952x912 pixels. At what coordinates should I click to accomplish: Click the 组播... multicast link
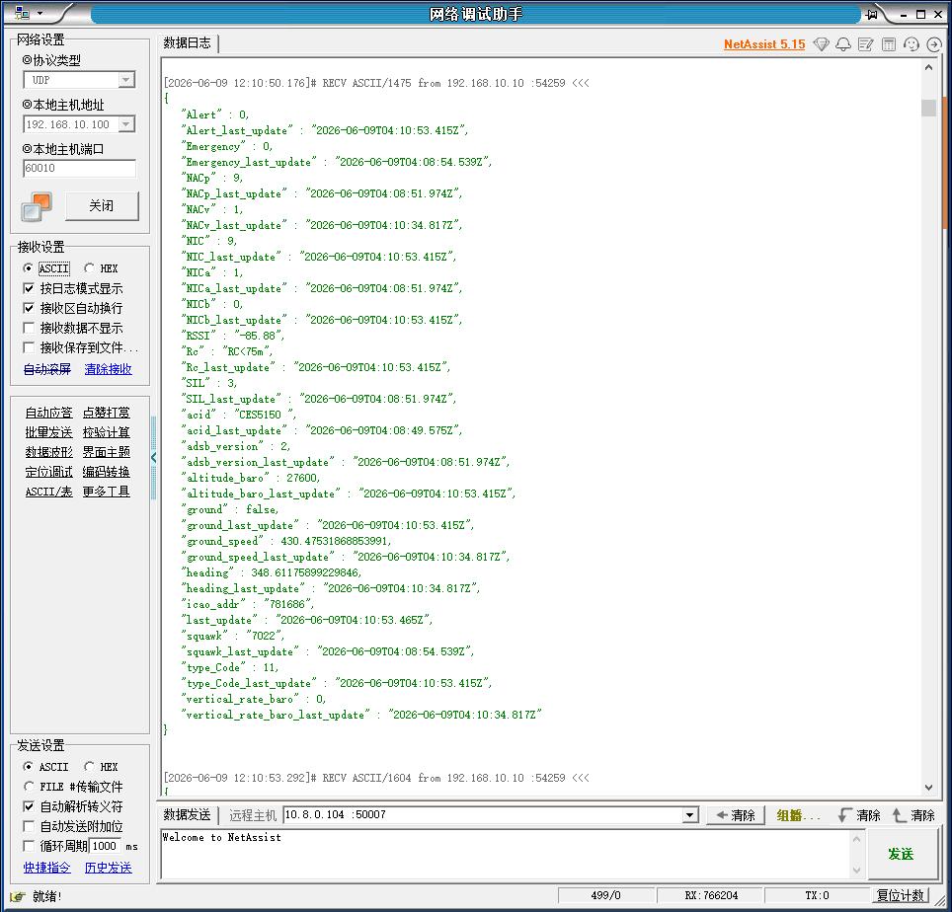point(798,815)
